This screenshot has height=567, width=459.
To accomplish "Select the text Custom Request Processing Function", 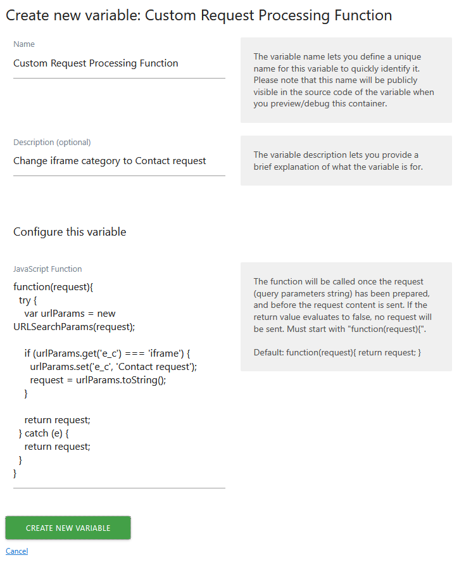I will [x=95, y=63].
